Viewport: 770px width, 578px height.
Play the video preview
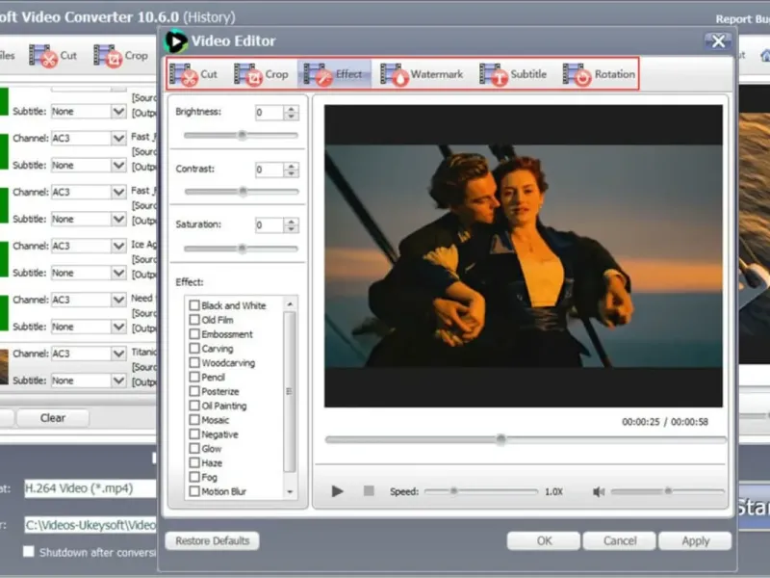(337, 491)
